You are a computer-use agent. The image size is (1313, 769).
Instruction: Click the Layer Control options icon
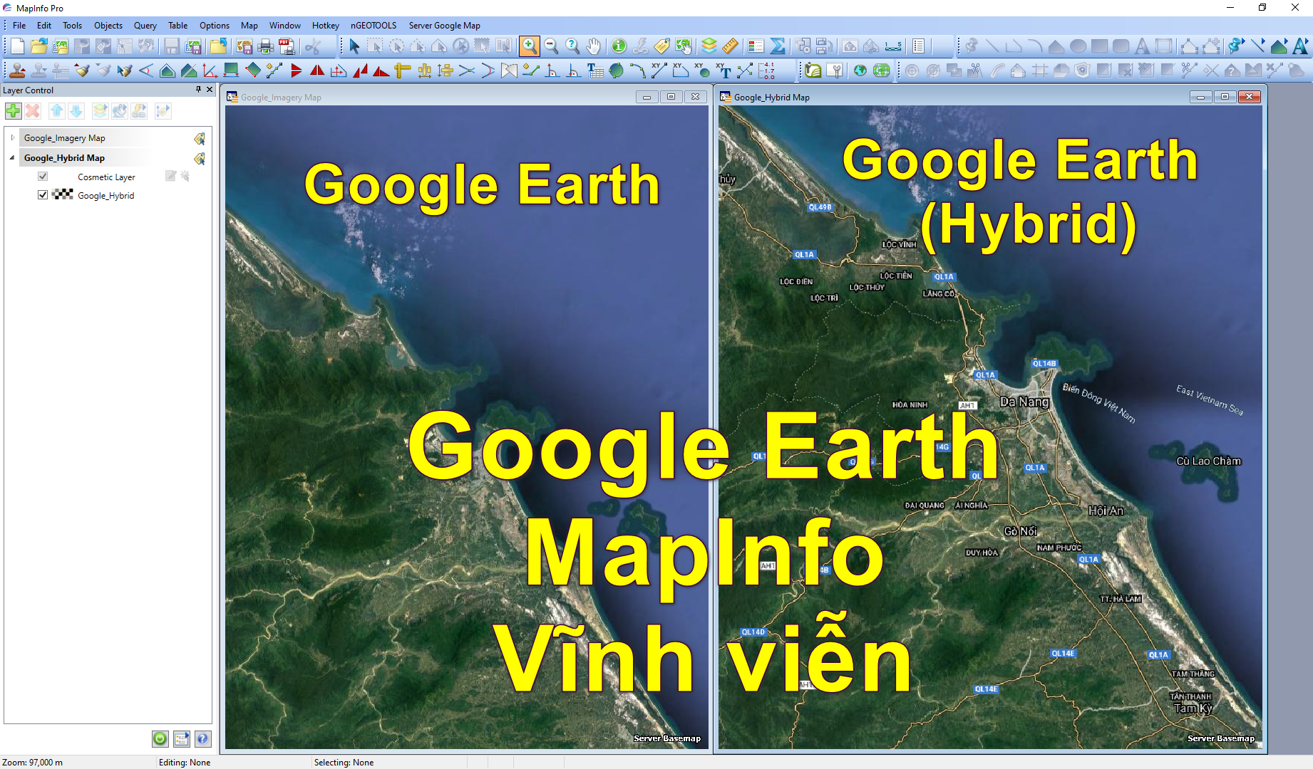pos(181,738)
